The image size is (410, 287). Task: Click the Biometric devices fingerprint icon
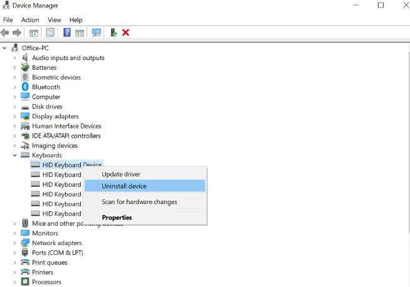25,77
